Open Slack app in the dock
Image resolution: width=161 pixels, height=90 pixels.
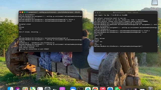pyautogui.click(x=88, y=89)
